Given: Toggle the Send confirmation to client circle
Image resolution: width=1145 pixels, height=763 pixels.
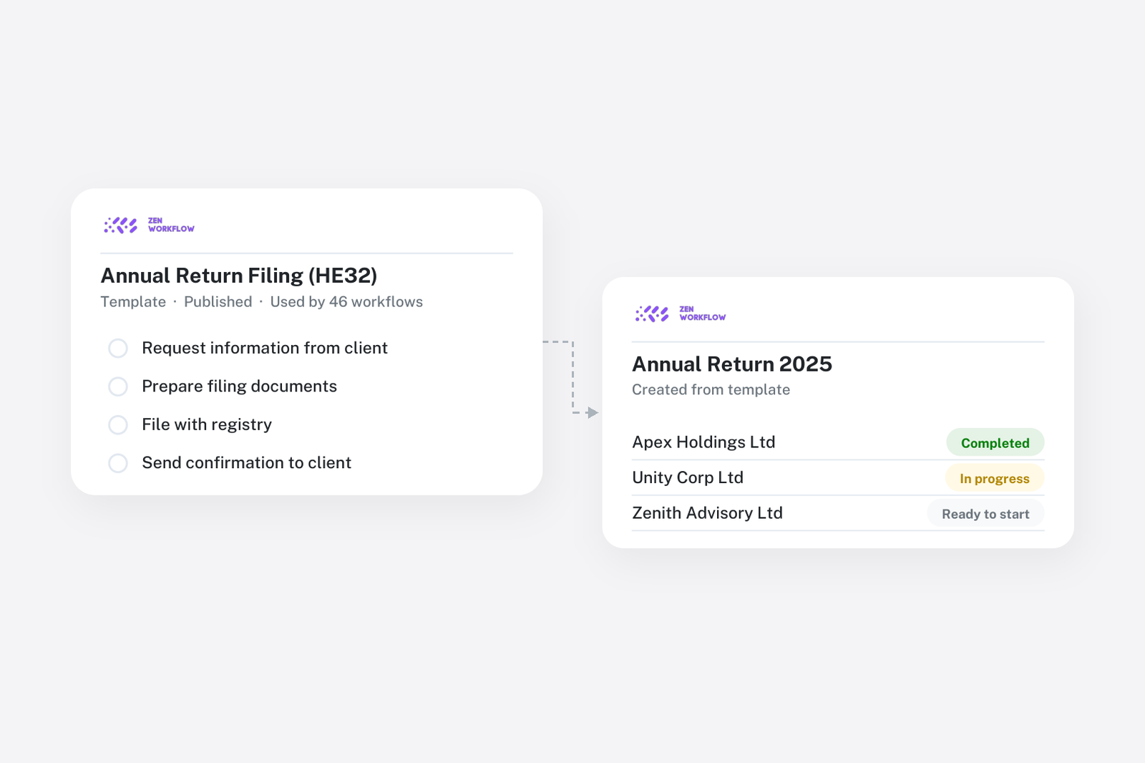Looking at the screenshot, I should 118,463.
